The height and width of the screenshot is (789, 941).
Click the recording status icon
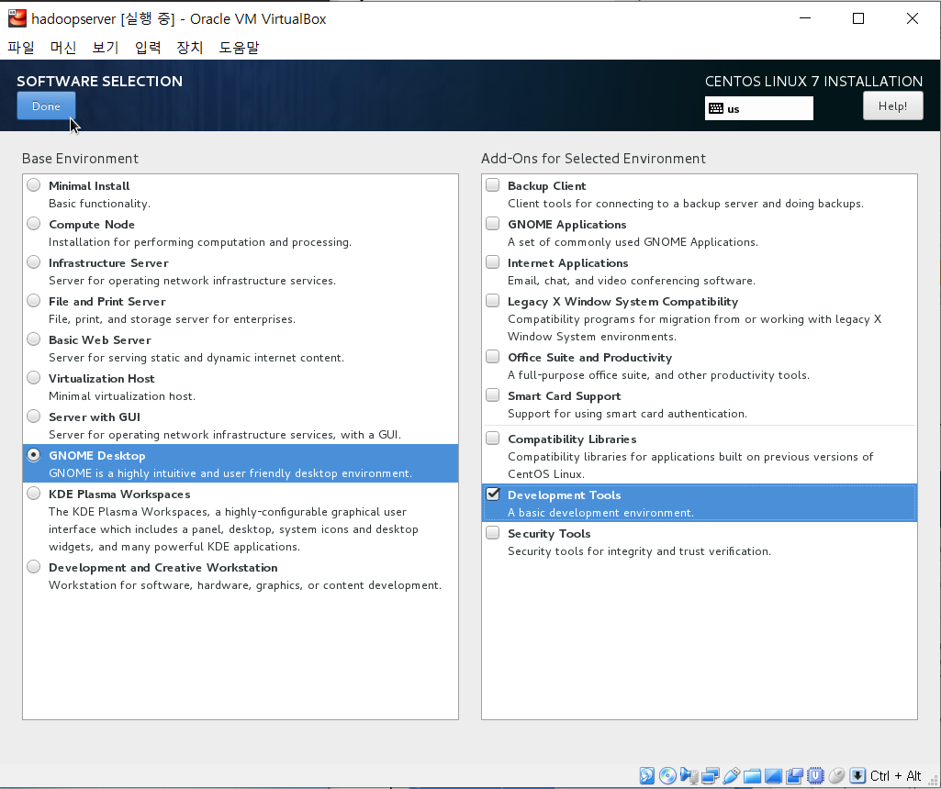[794, 776]
